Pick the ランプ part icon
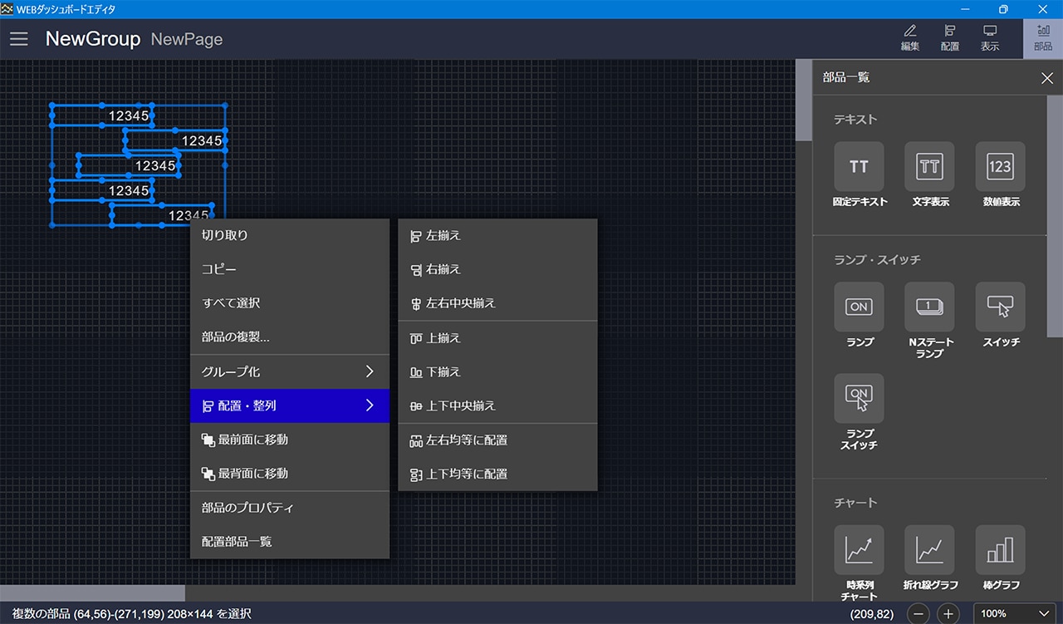1063x624 pixels. [859, 307]
